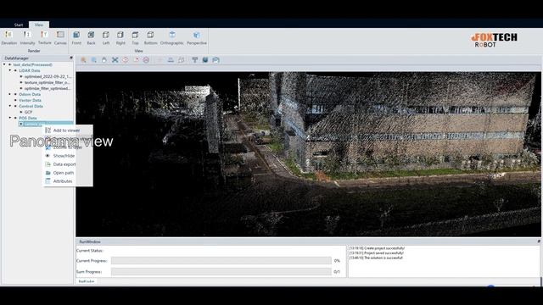
Task: Enable Perspective projection
Action: (x=197, y=37)
